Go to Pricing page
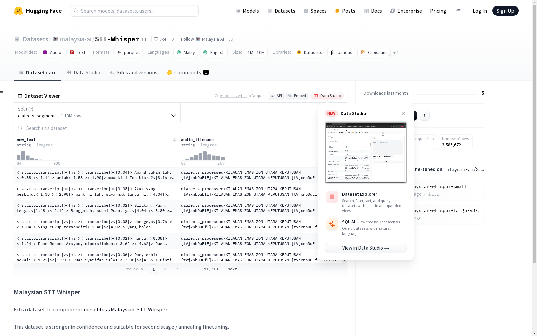 click(438, 11)
